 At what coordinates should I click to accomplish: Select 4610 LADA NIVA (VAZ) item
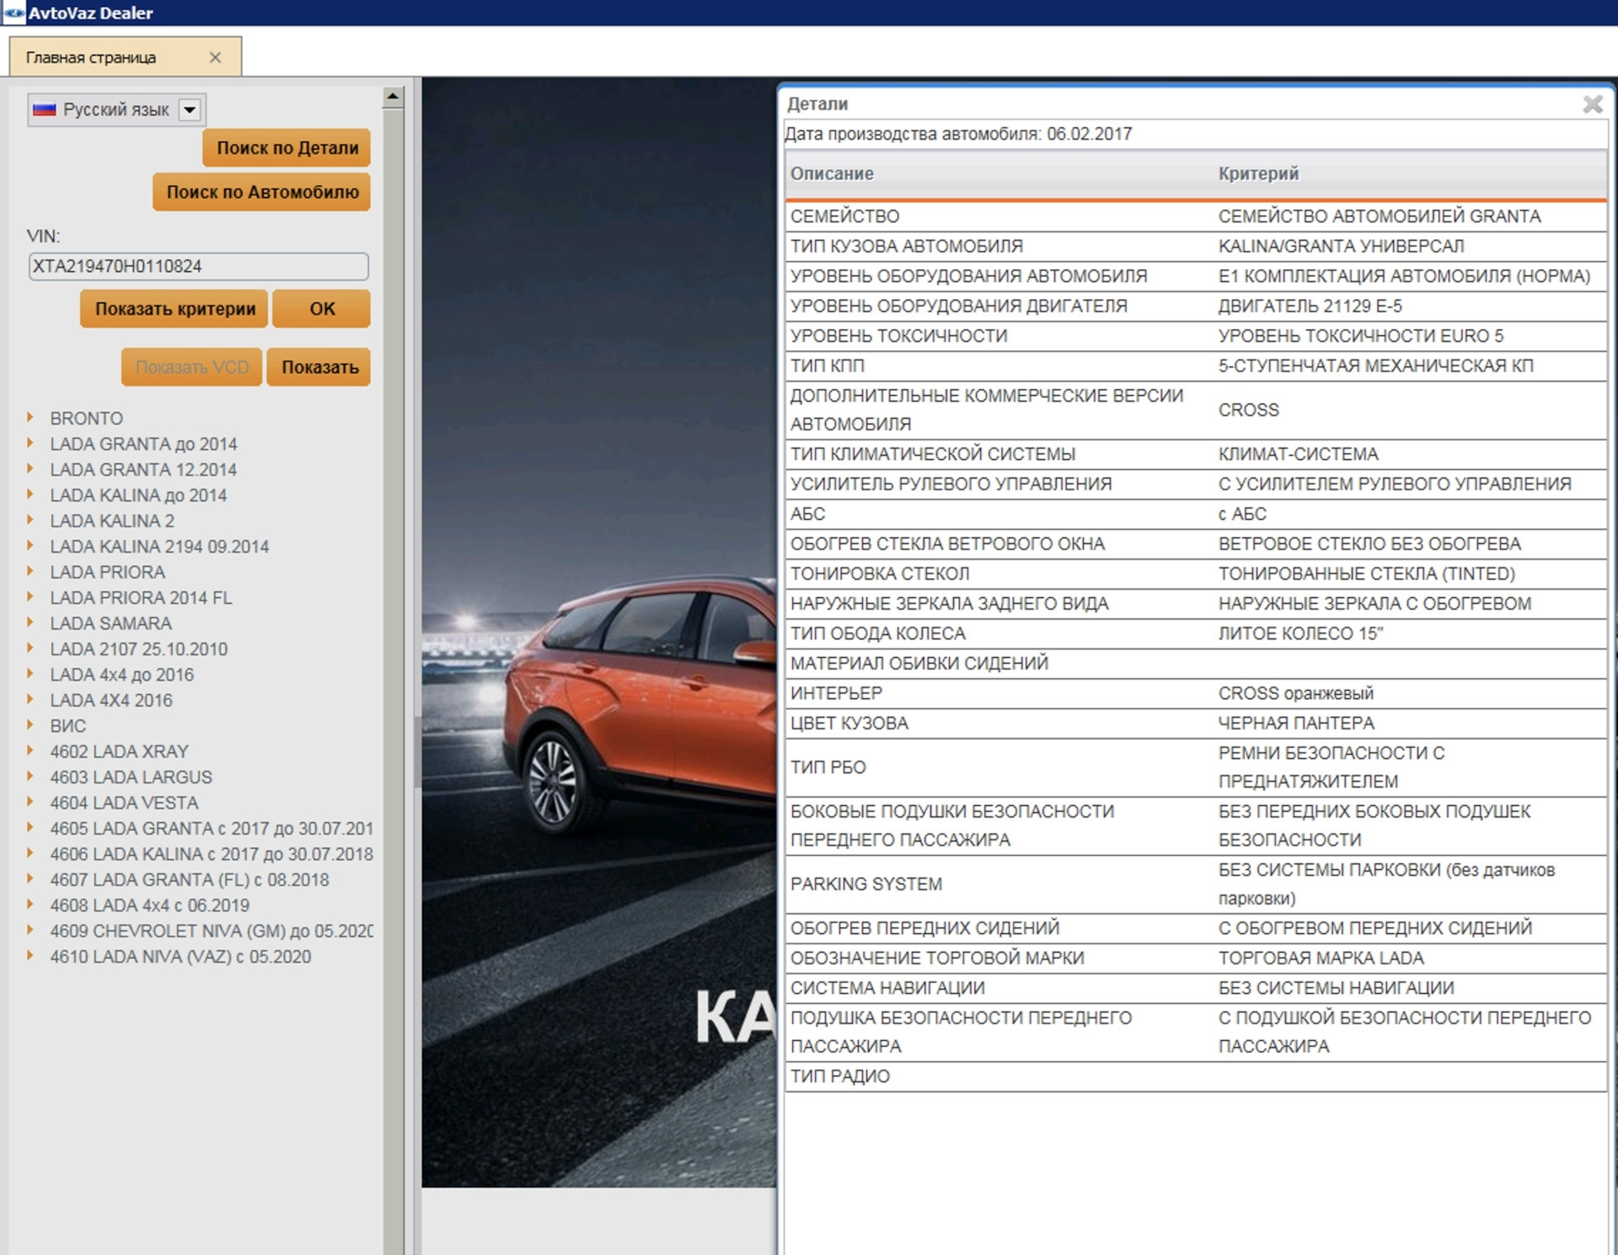click(179, 957)
